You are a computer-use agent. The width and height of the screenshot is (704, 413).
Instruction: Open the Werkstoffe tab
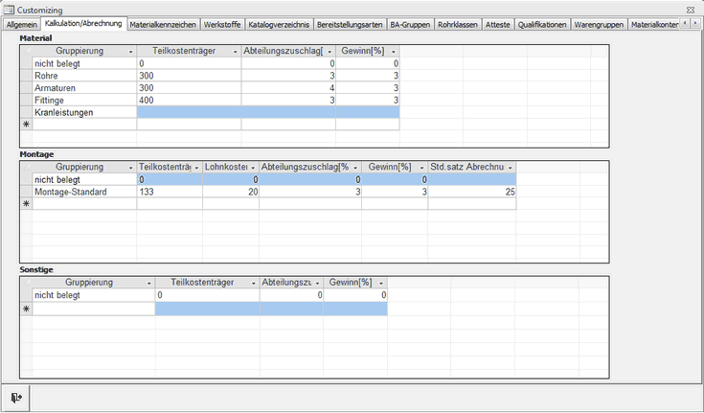pyautogui.click(x=221, y=24)
